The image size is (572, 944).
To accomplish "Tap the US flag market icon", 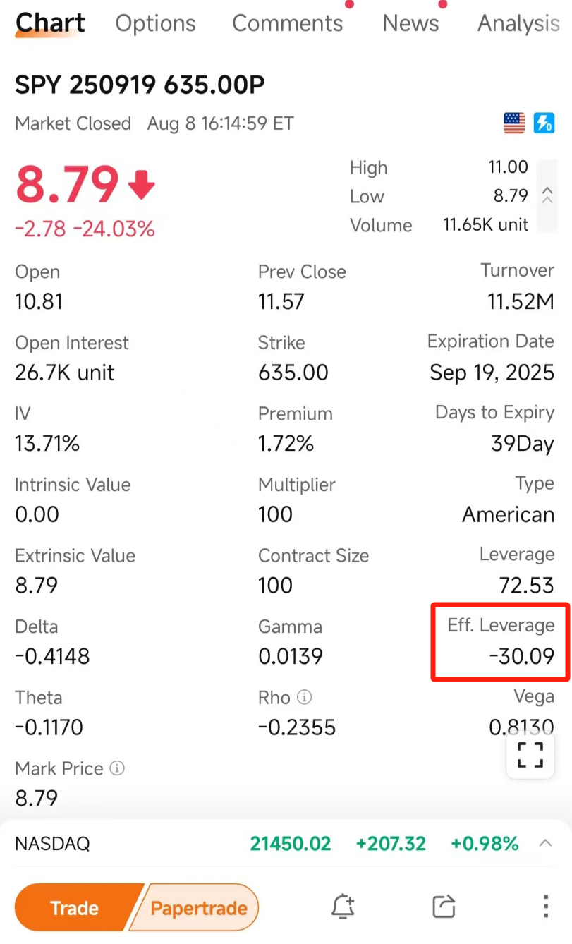I will [x=514, y=123].
